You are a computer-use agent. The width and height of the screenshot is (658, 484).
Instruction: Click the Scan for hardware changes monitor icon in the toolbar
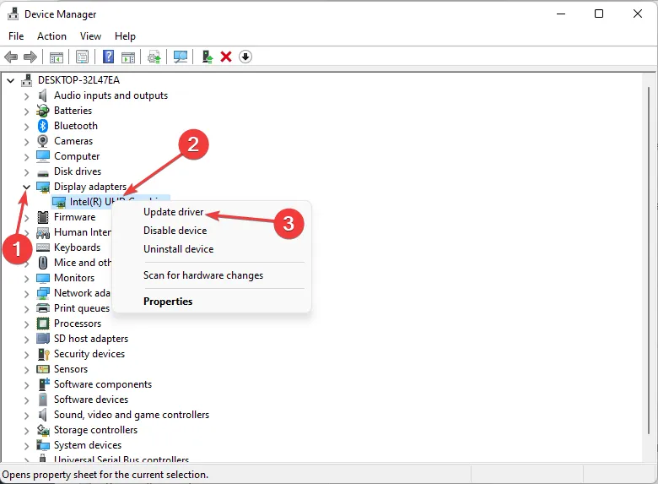click(181, 57)
